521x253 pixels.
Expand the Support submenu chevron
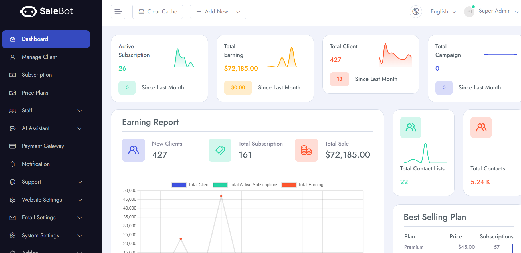(x=80, y=182)
